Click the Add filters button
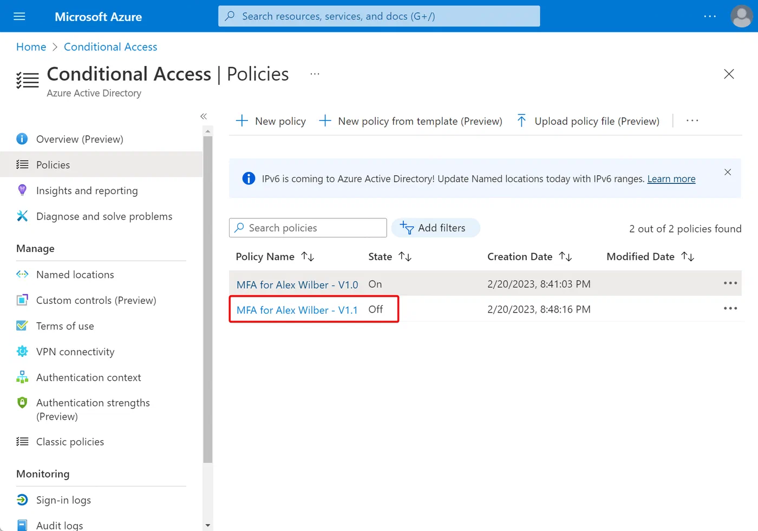 [435, 228]
